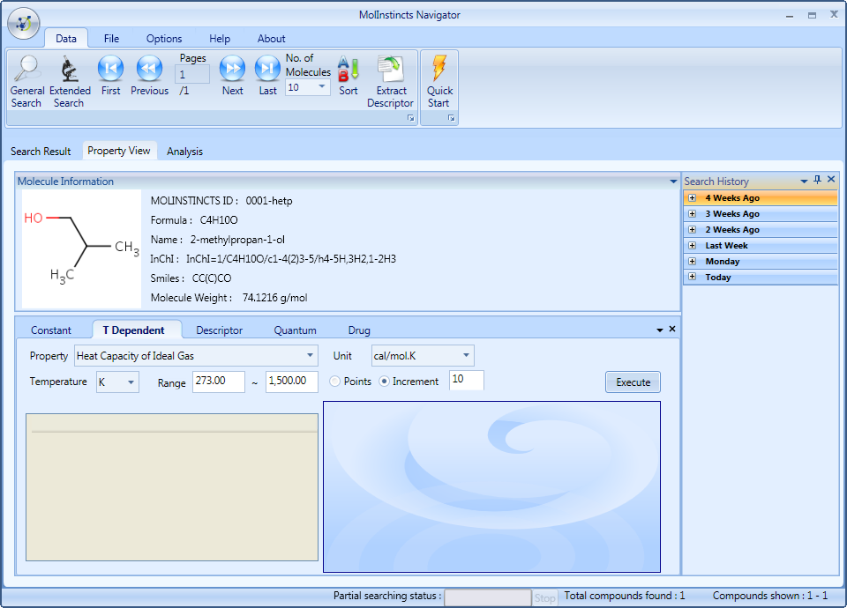
Task: Open Extended Search microscope tool
Action: [x=70, y=81]
